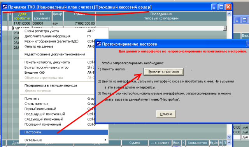Click 'Дескр' column header
249x147 pixels.
[x=57, y=16]
